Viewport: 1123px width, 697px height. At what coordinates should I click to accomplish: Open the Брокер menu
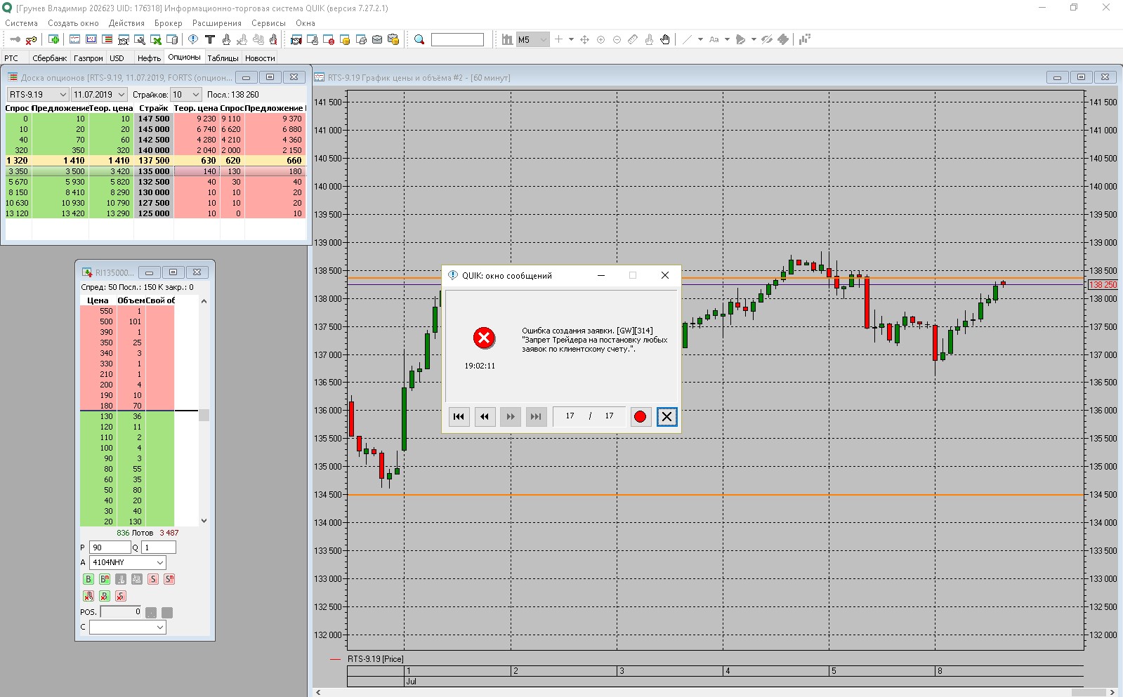click(169, 23)
